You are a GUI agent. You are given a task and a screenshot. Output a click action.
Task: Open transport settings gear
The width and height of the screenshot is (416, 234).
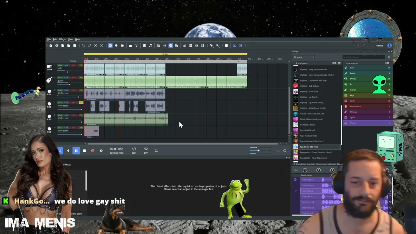[x=101, y=151]
